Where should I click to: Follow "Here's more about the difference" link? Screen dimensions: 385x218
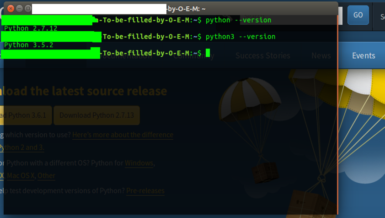pyautogui.click(x=123, y=135)
